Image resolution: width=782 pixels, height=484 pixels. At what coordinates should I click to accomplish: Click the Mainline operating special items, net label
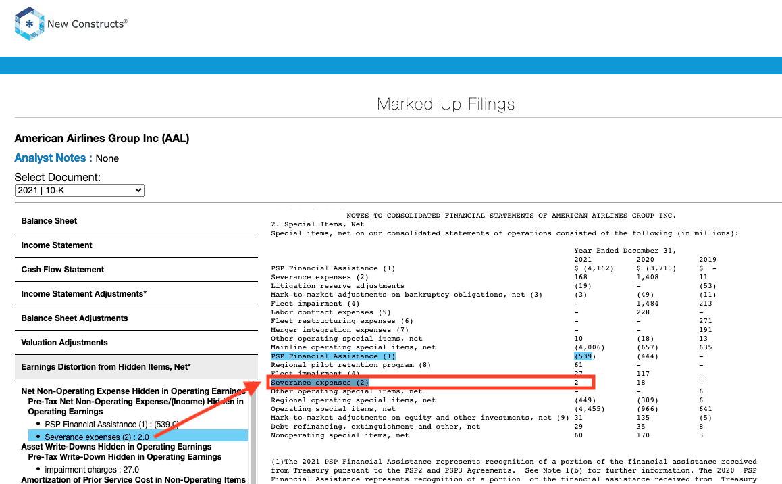coord(353,347)
